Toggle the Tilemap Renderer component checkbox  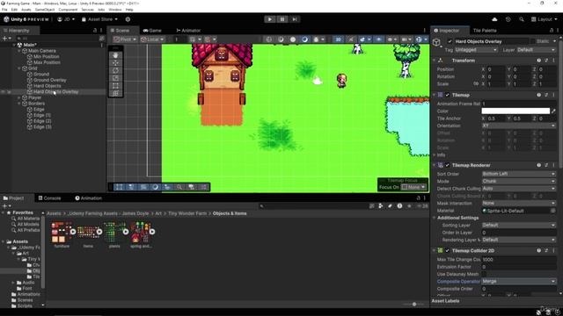coord(447,165)
